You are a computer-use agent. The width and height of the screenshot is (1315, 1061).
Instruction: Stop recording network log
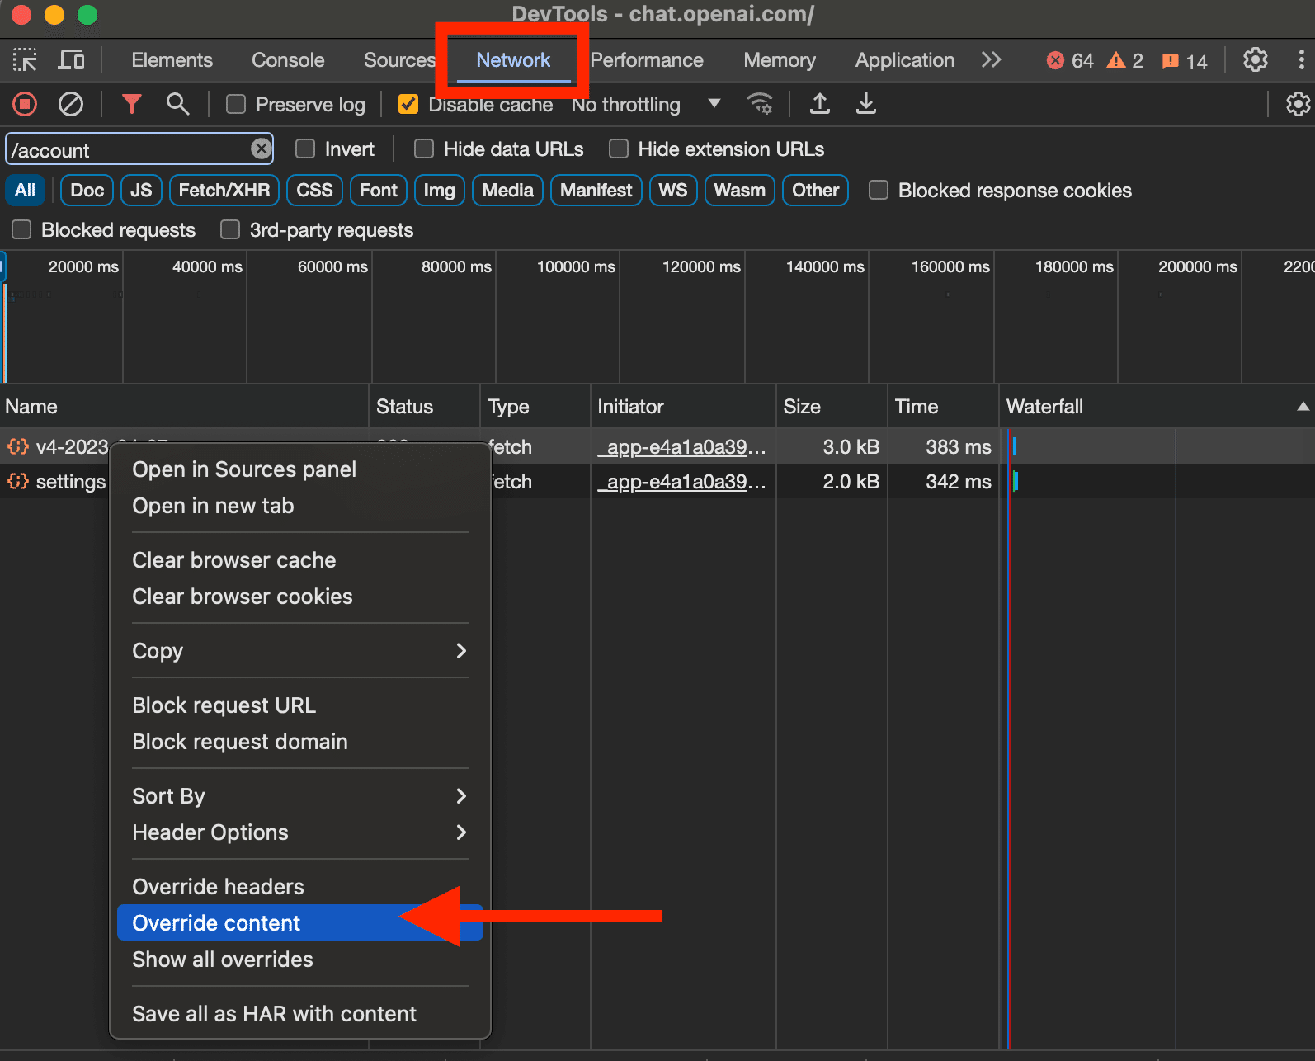point(25,104)
